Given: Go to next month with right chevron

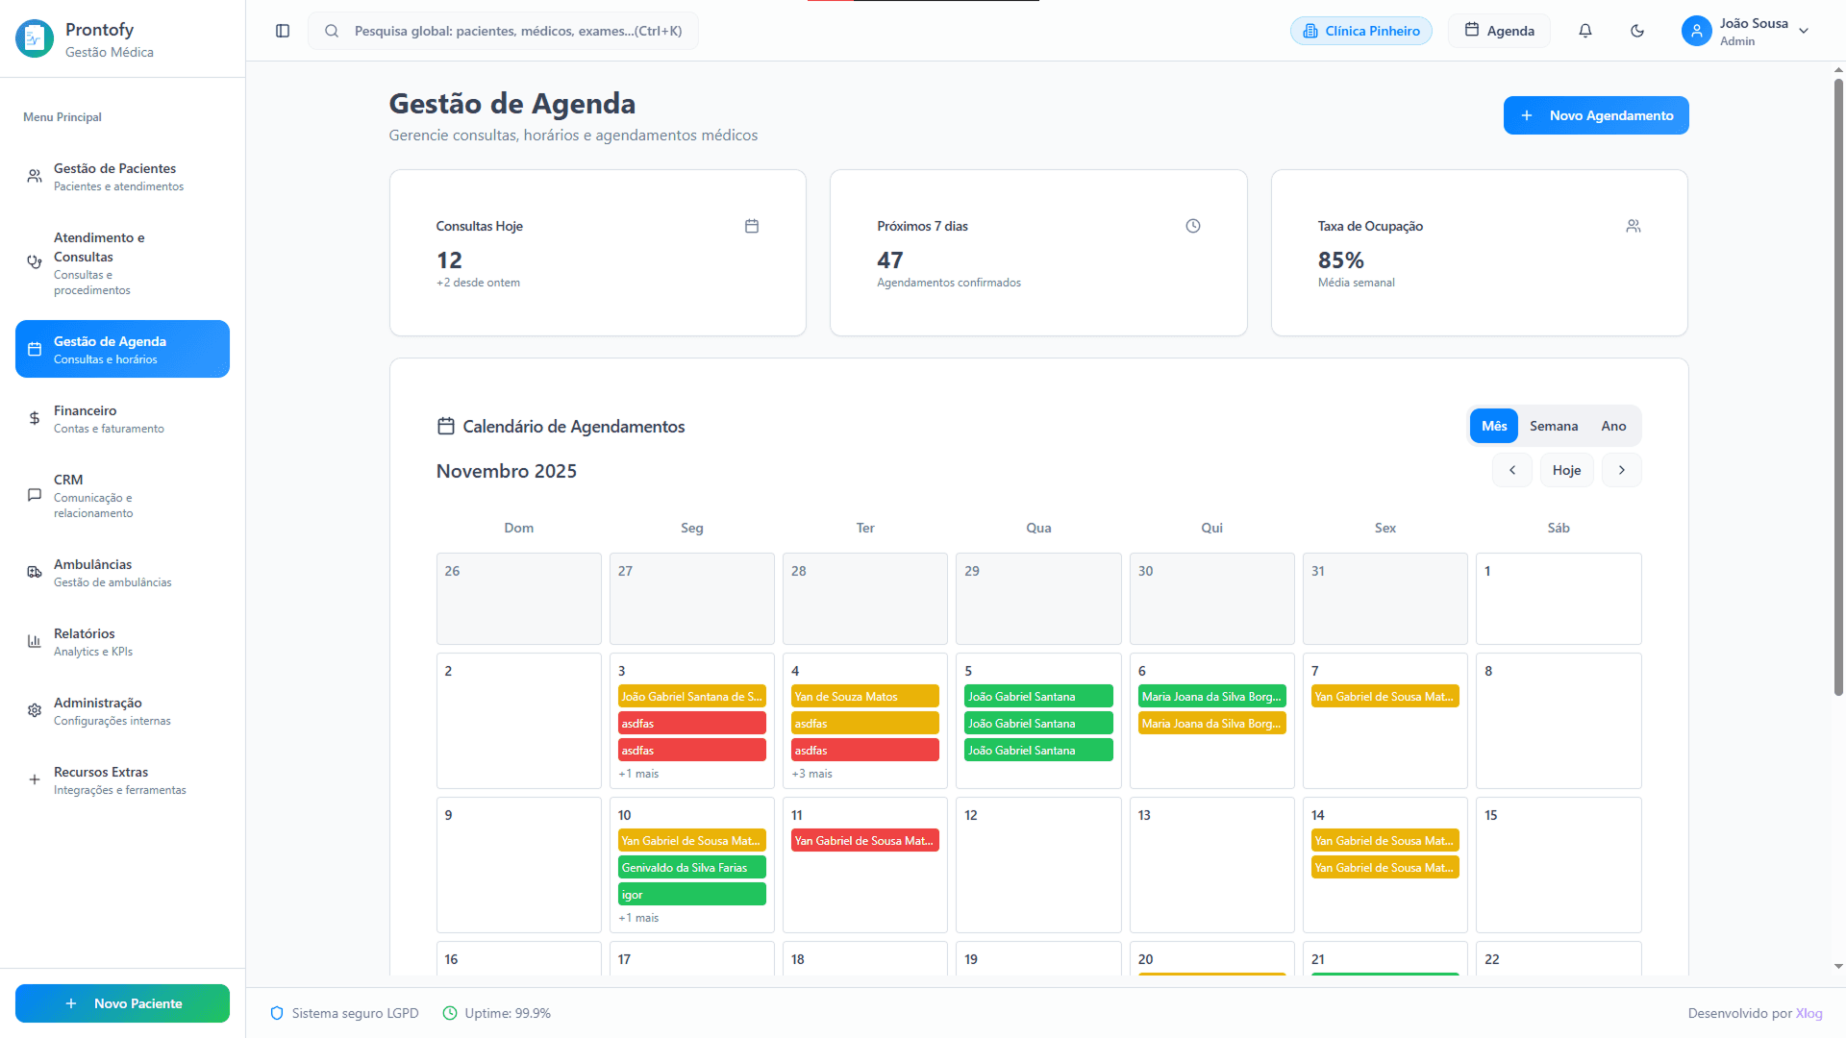Looking at the screenshot, I should click(x=1621, y=470).
